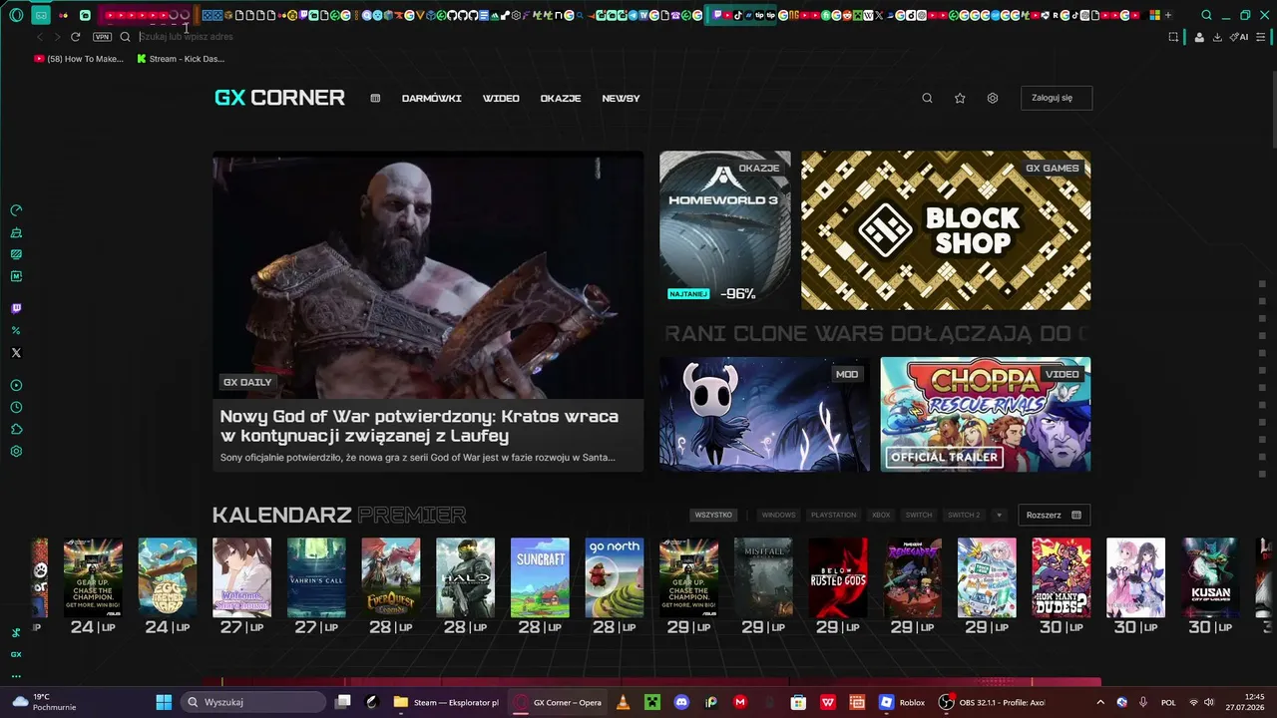
Task: Open History clock icon in sidebar
Action: (16, 407)
